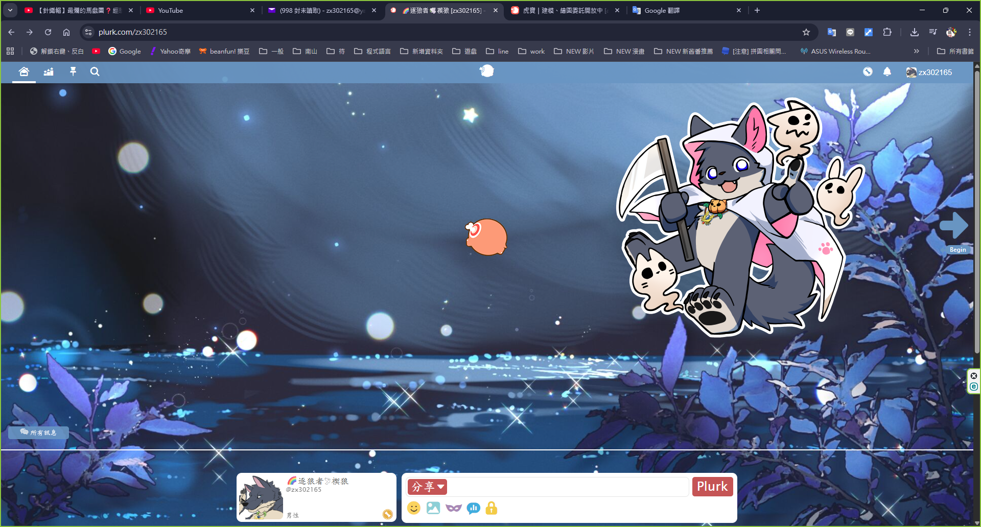The width and height of the screenshot is (981, 527).
Task: Expand the hidden bookmarks chevron
Action: 916,51
